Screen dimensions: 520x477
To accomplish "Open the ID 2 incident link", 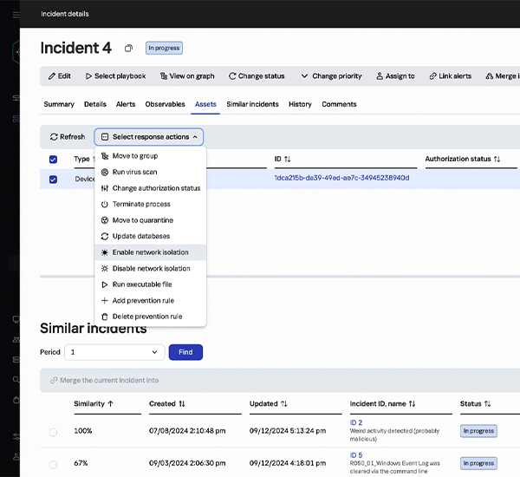I will 356,422.
